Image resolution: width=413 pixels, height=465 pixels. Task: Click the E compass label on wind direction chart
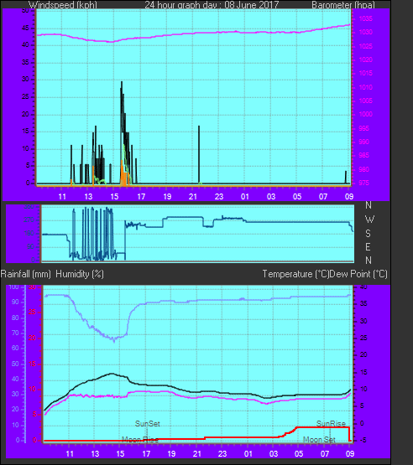[369, 246]
